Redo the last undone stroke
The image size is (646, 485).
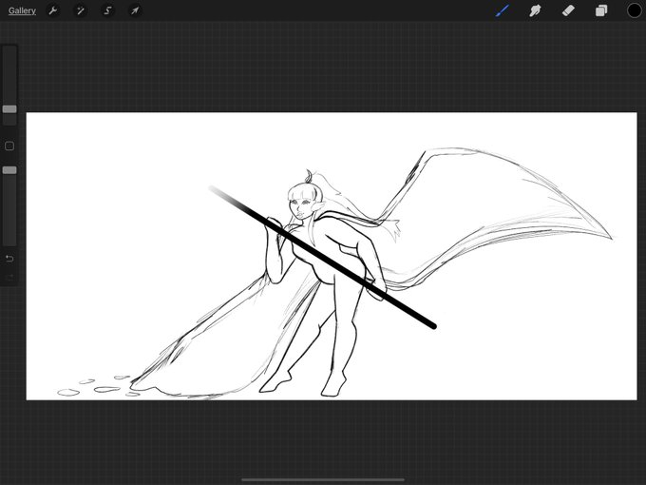point(9,277)
